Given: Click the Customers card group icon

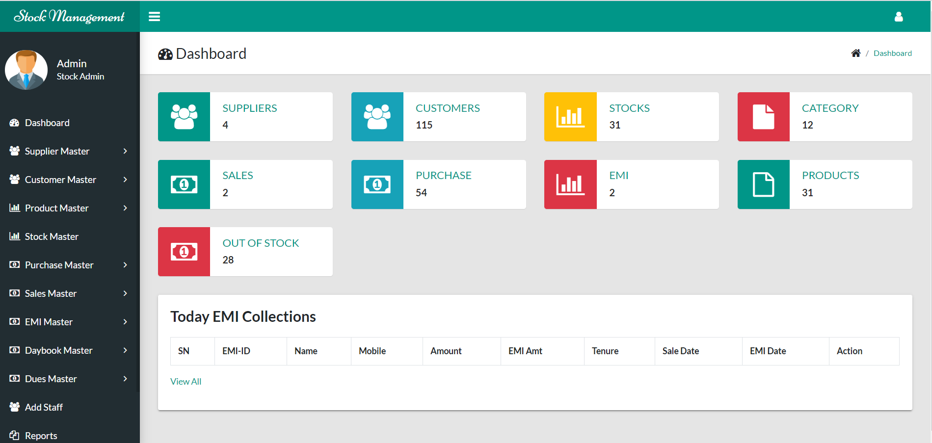Looking at the screenshot, I should (377, 117).
